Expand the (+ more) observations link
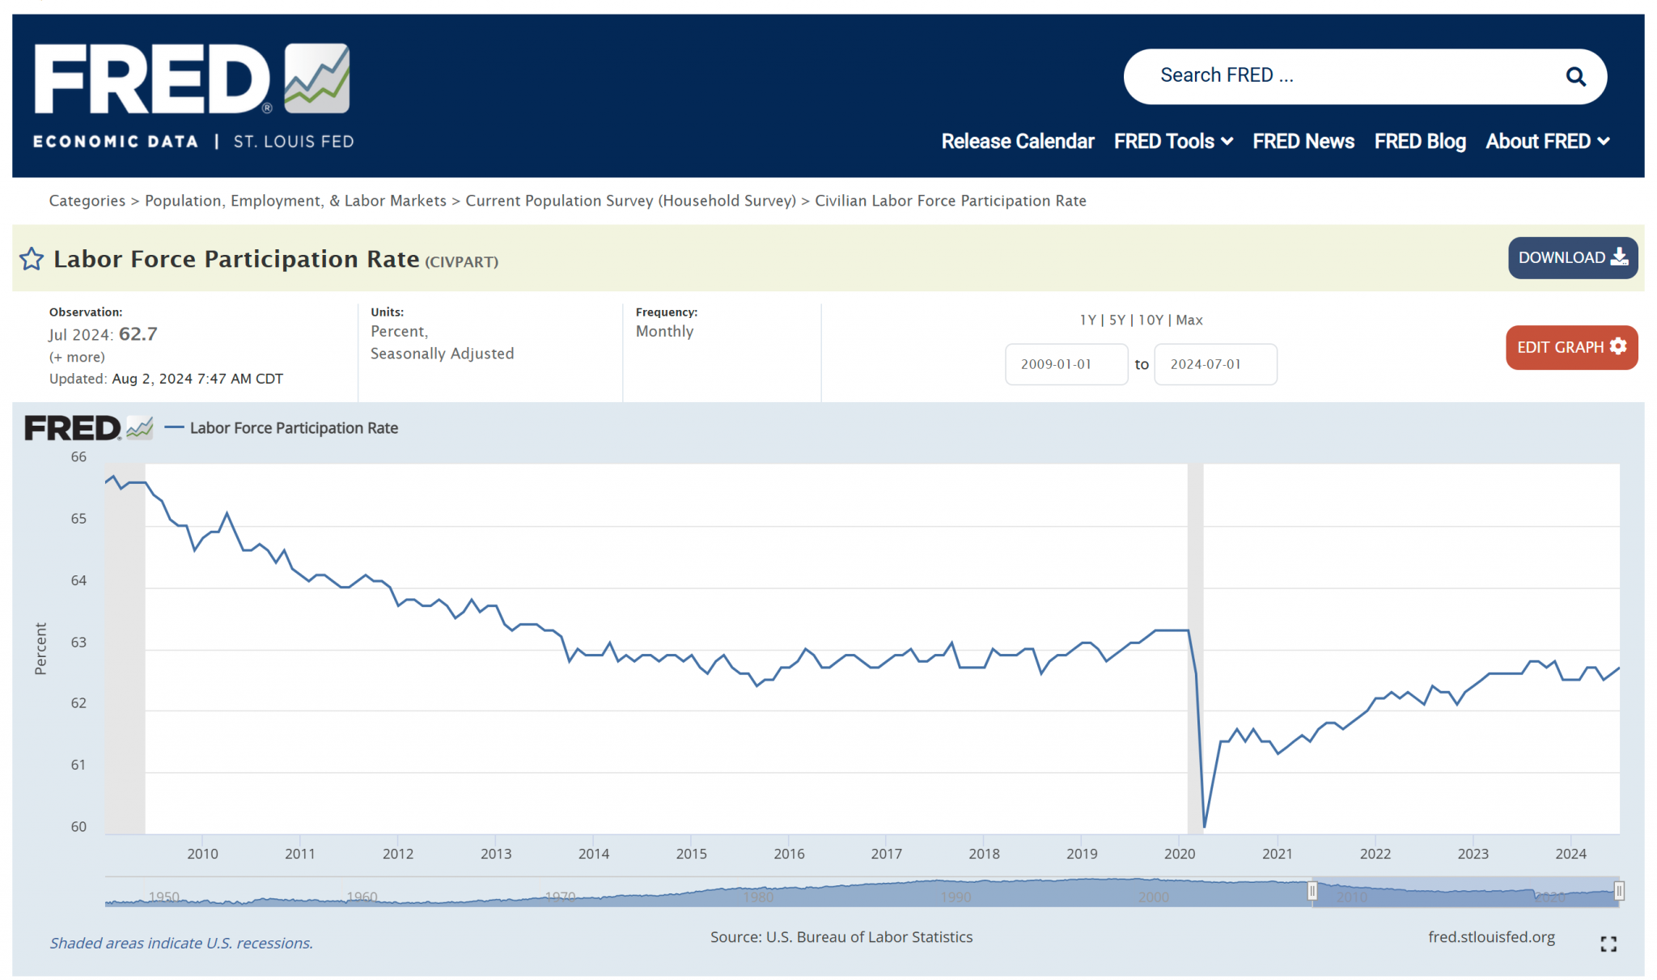Image resolution: width=1657 pixels, height=980 pixels. coord(77,357)
